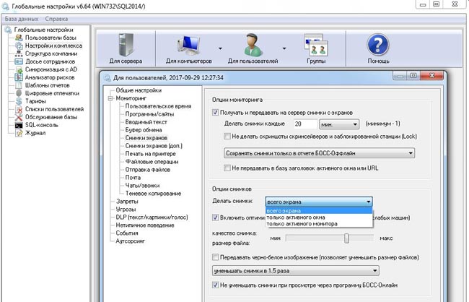Adjust the качество снимка slider thumb

pos(346,238)
